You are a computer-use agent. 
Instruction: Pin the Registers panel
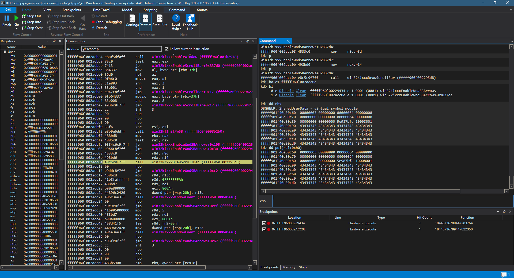coord(54,41)
